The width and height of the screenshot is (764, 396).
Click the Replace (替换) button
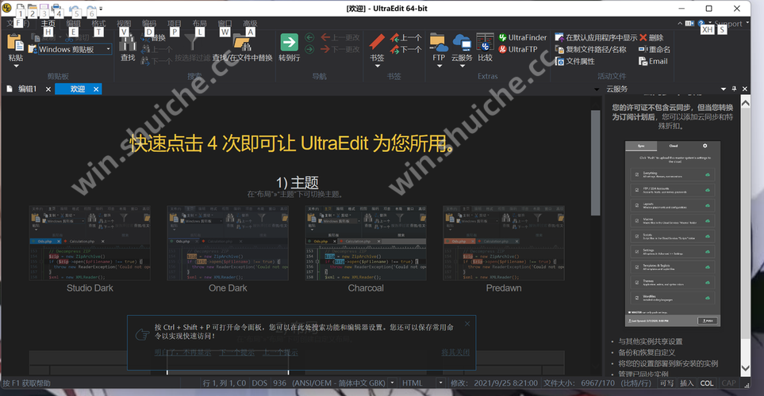point(153,37)
